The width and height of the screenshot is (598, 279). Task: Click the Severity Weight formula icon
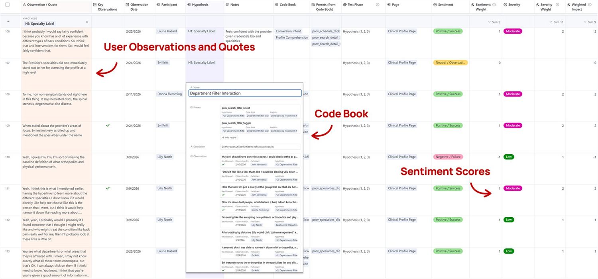click(x=537, y=5)
